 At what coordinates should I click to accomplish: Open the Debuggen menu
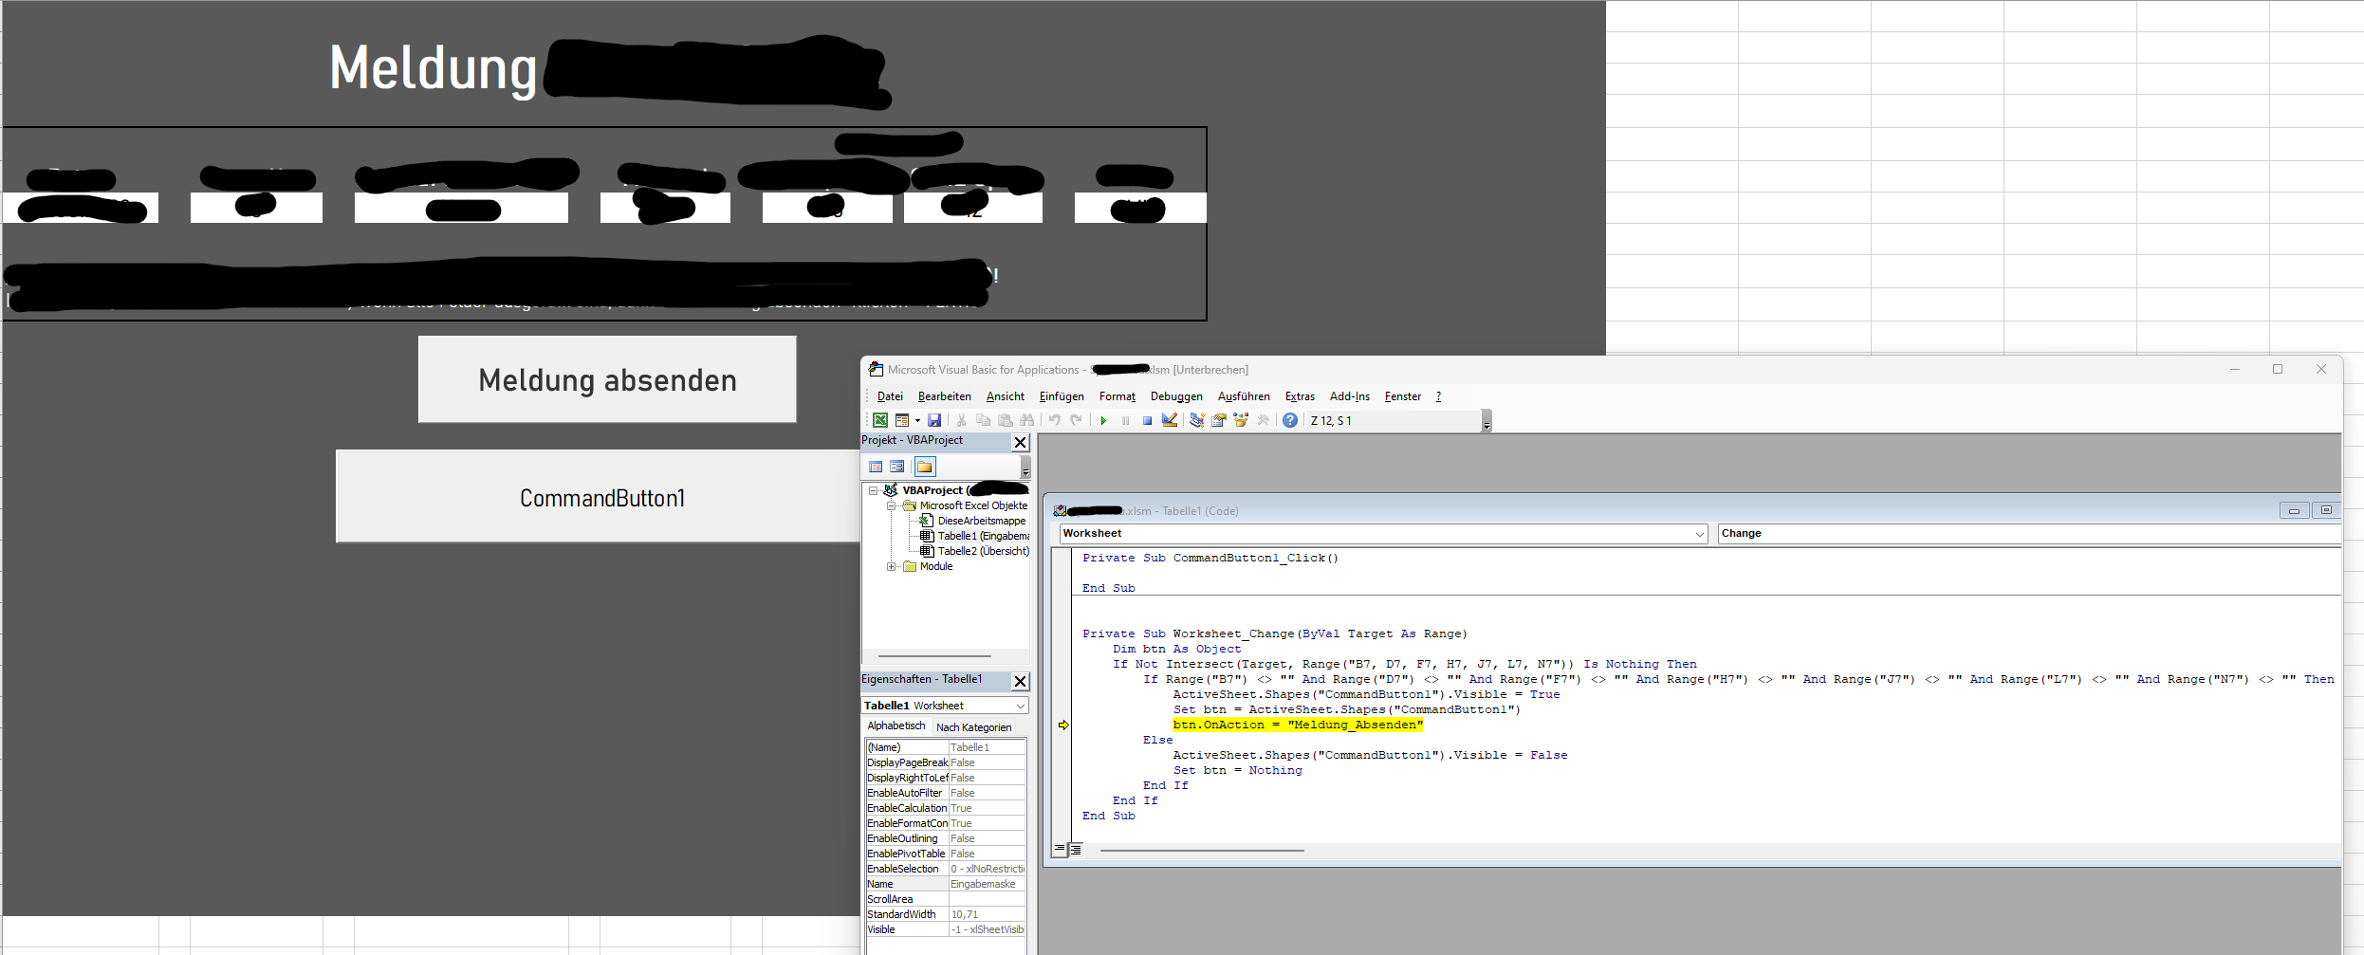pyautogui.click(x=1176, y=396)
